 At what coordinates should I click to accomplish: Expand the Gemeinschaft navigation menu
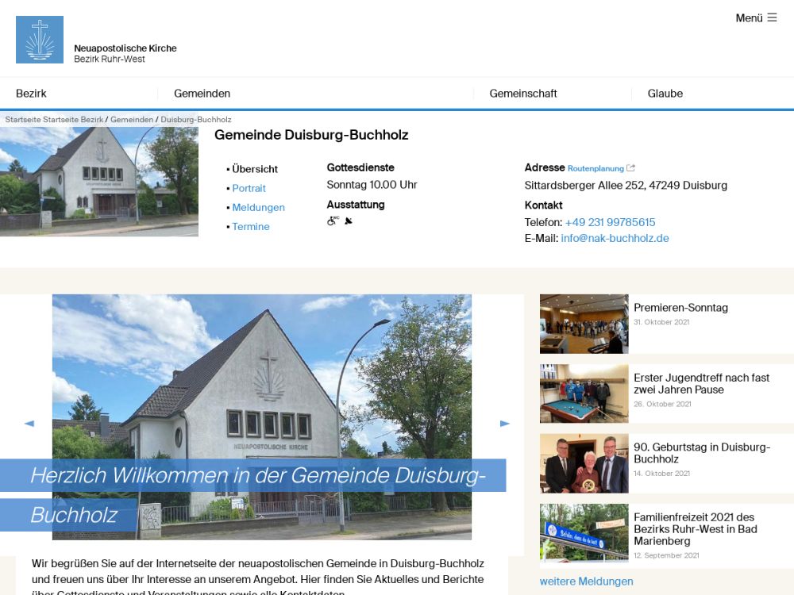pos(522,94)
